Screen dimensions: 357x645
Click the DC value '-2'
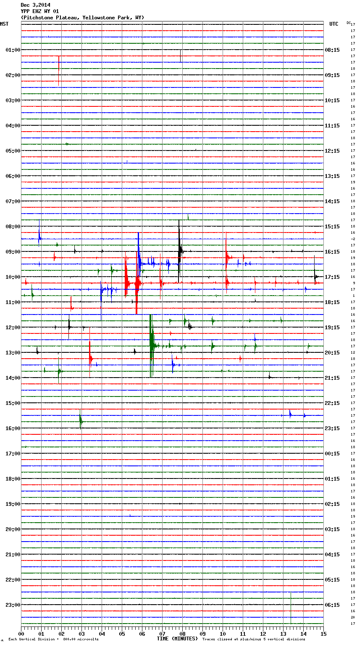(x=353, y=239)
